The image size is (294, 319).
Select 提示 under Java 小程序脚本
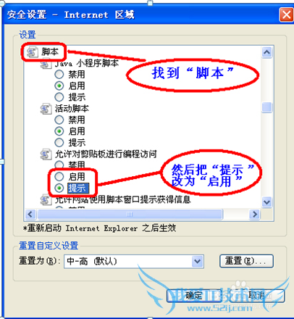click(59, 97)
